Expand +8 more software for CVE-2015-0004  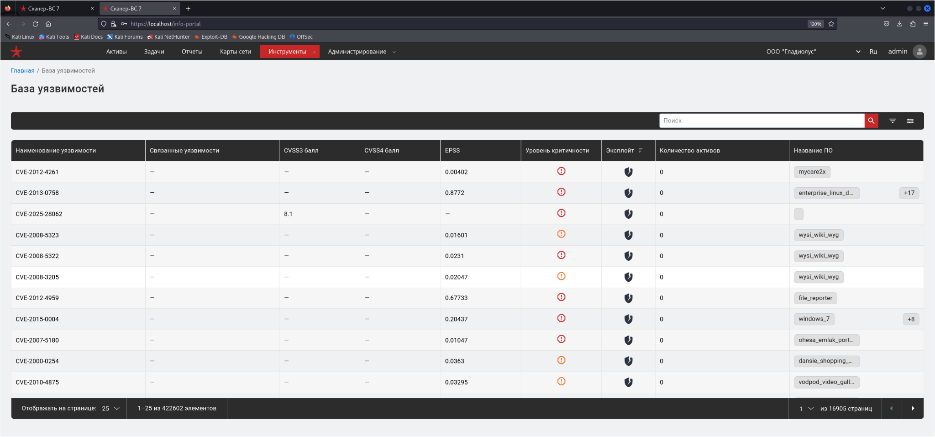(x=911, y=319)
